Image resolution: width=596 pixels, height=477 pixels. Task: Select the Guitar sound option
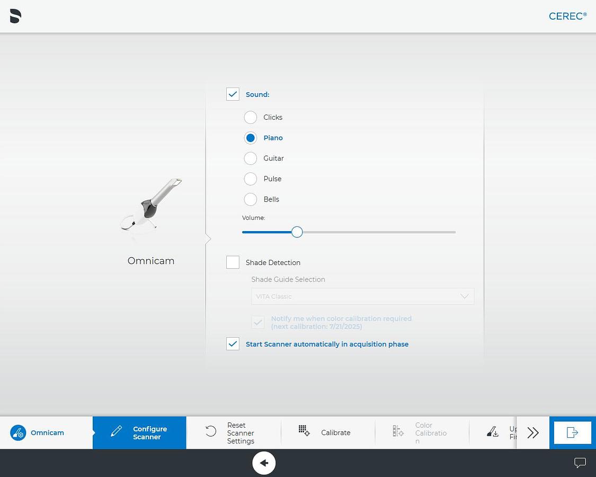251,158
